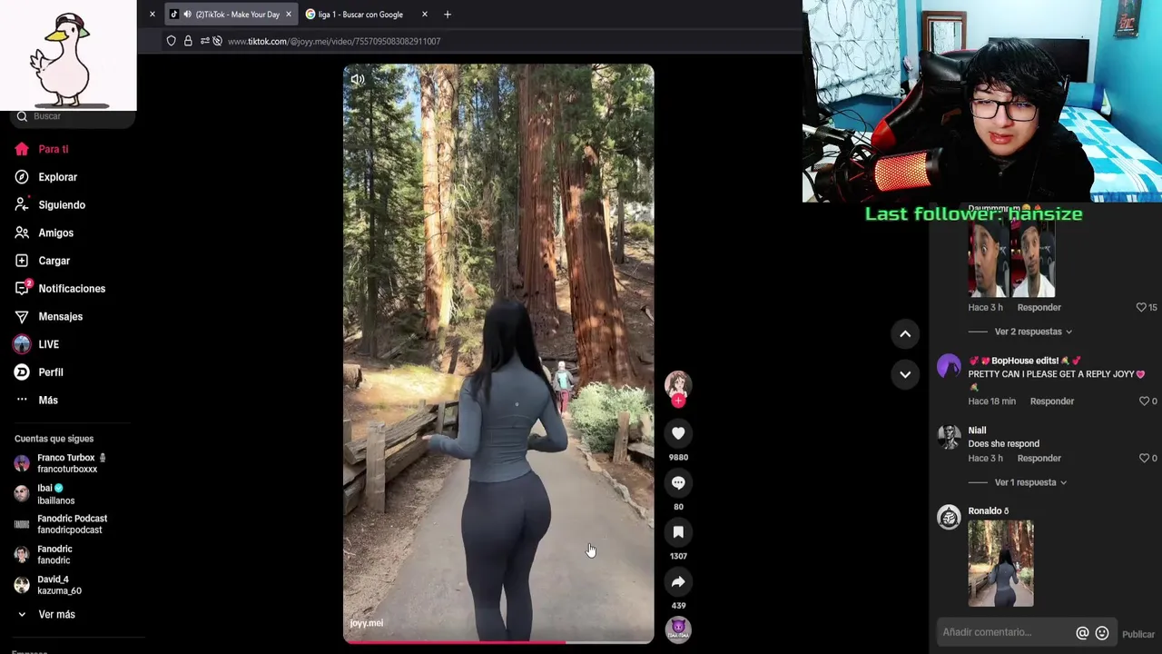Viewport: 1162px width, 654px height.
Task: Open emoji picker in comment box
Action: point(1102,633)
